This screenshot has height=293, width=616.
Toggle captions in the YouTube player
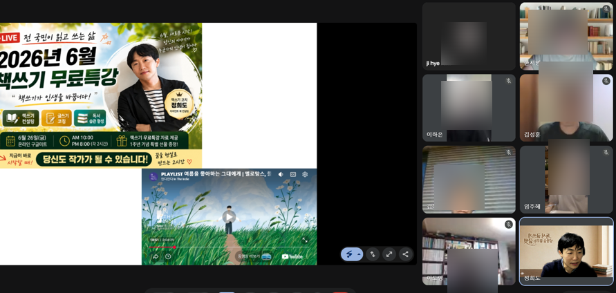[292, 174]
